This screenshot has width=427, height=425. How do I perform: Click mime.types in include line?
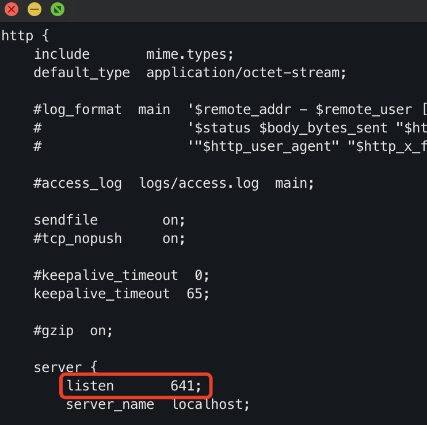point(186,54)
